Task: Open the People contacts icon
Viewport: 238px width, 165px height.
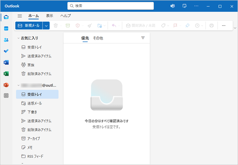Action: [x=6, y=40]
